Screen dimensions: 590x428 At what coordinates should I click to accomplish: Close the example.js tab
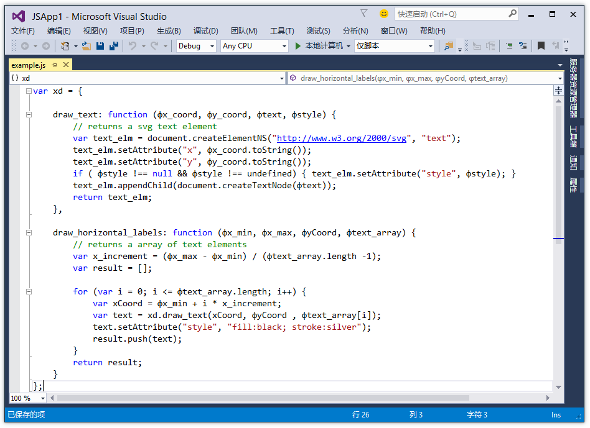click(x=66, y=65)
